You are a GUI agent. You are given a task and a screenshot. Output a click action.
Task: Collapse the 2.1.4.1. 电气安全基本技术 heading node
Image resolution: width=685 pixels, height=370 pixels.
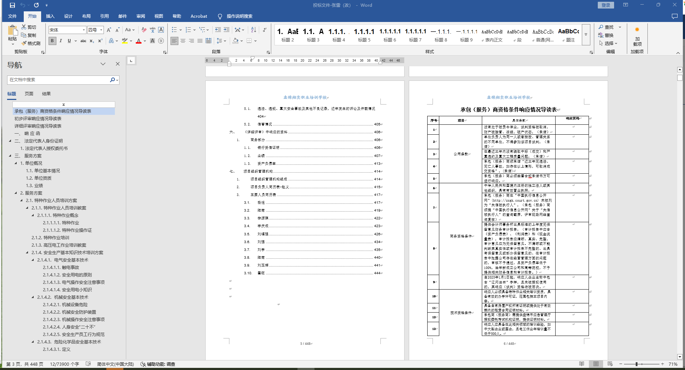pyautogui.click(x=33, y=260)
